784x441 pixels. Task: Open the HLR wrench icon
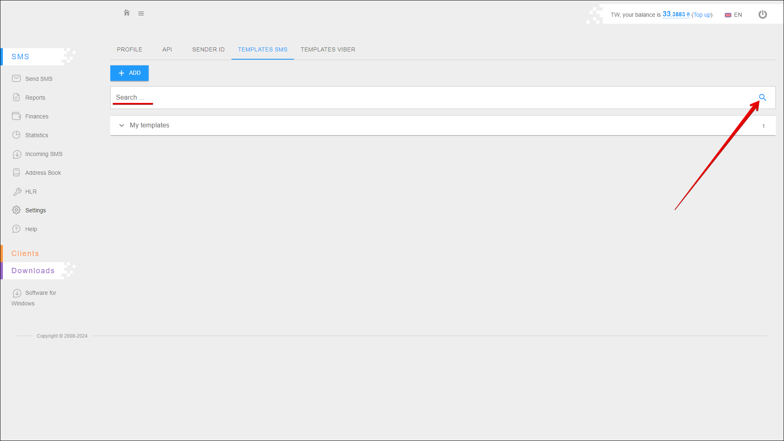[x=17, y=192]
